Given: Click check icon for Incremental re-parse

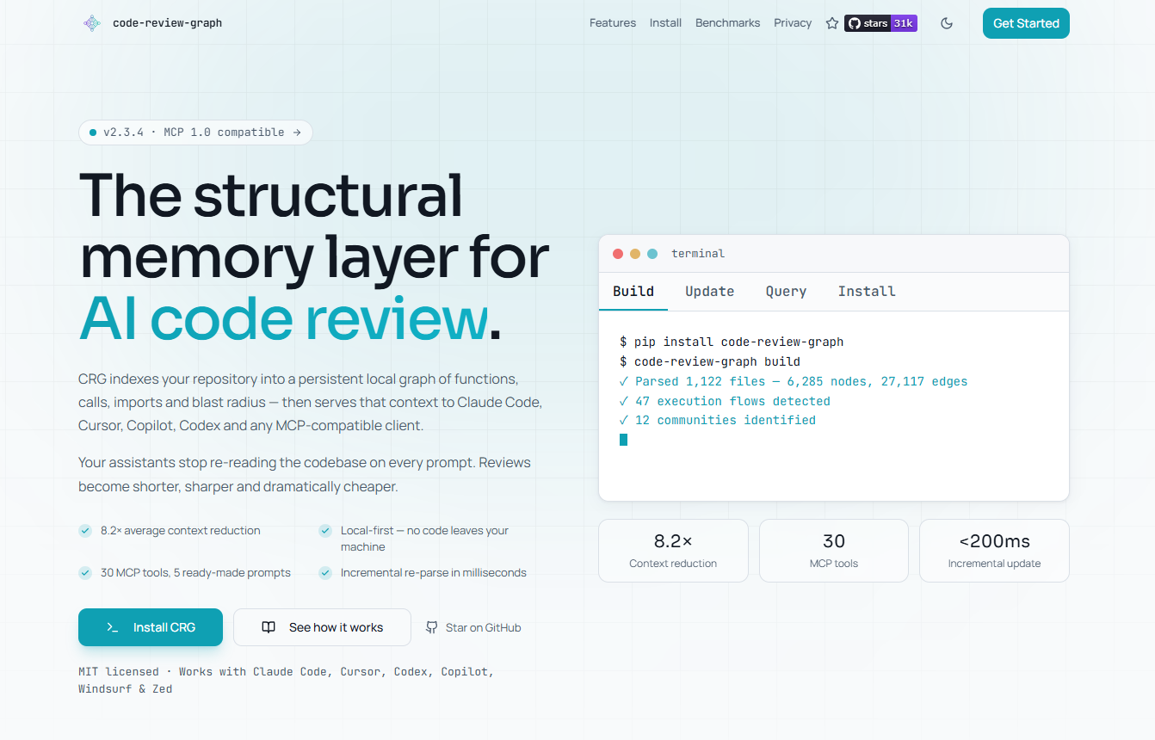Looking at the screenshot, I should tap(325, 572).
